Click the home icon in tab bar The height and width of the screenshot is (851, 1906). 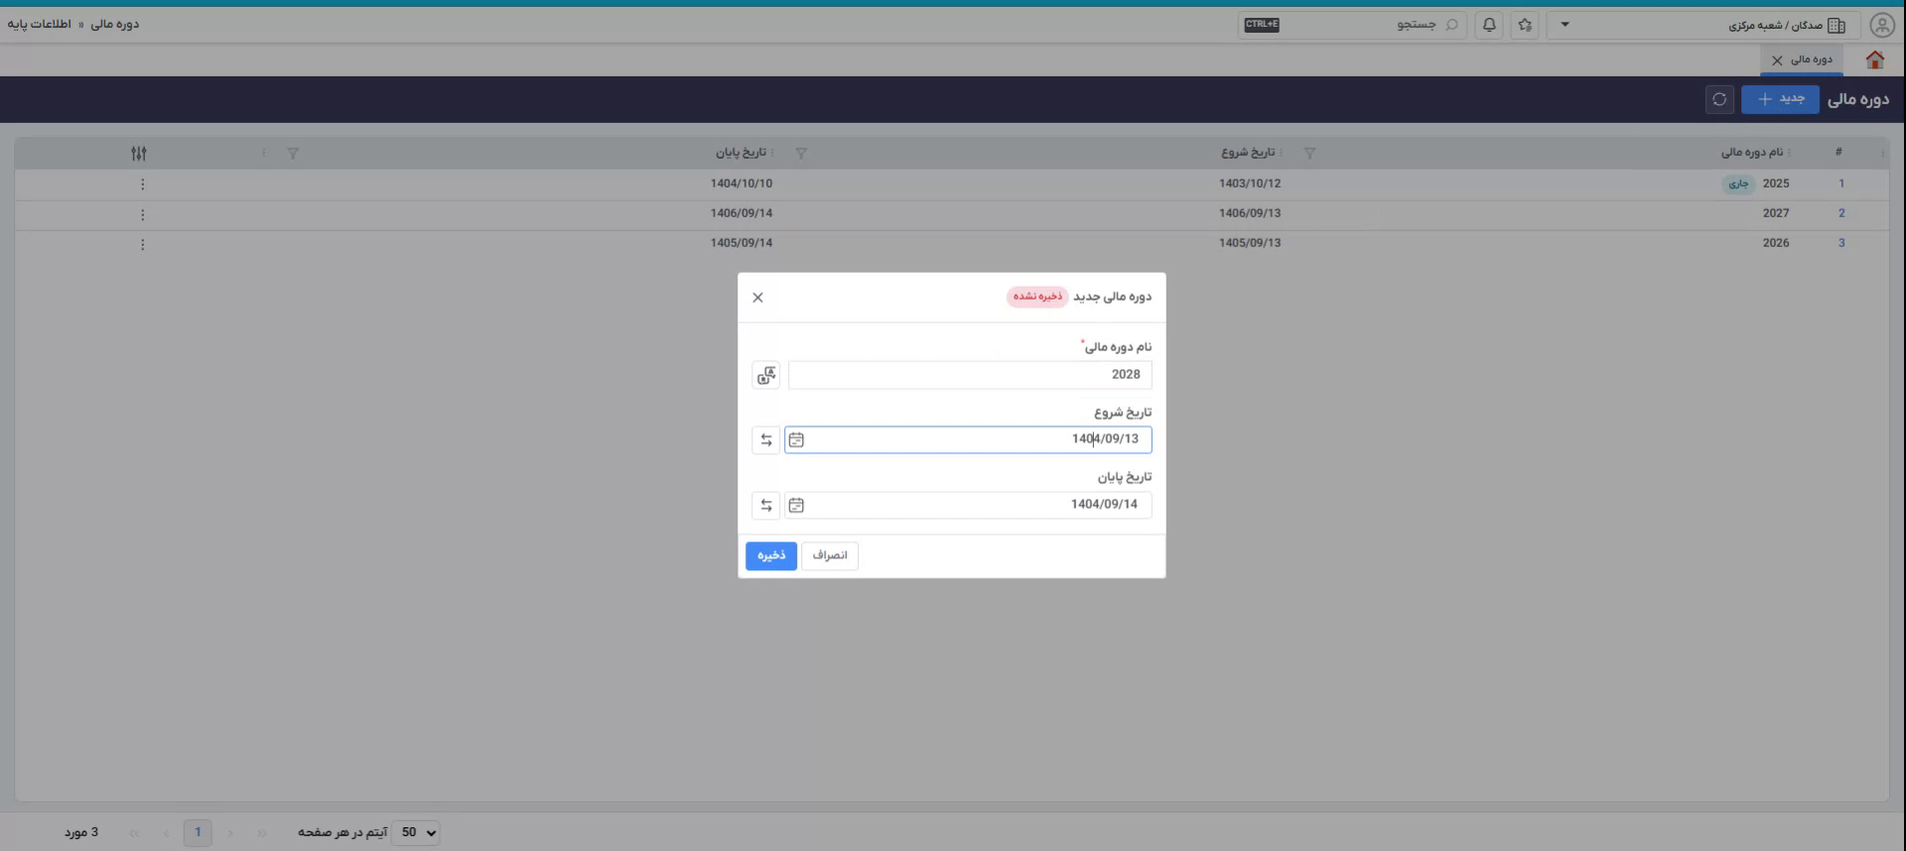[x=1875, y=60]
